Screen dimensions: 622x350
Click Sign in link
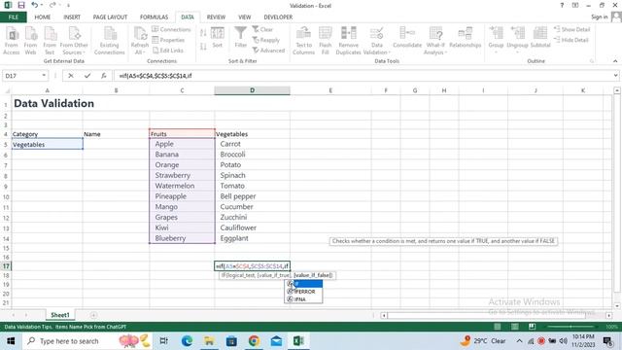pyautogui.click(x=599, y=17)
